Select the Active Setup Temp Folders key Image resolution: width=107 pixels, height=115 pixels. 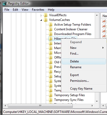(x=72, y=25)
